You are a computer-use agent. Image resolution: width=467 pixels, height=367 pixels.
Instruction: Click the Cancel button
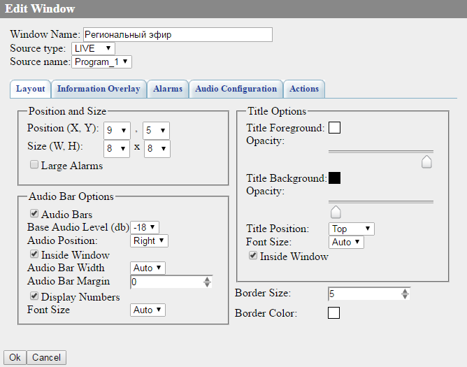(46, 357)
